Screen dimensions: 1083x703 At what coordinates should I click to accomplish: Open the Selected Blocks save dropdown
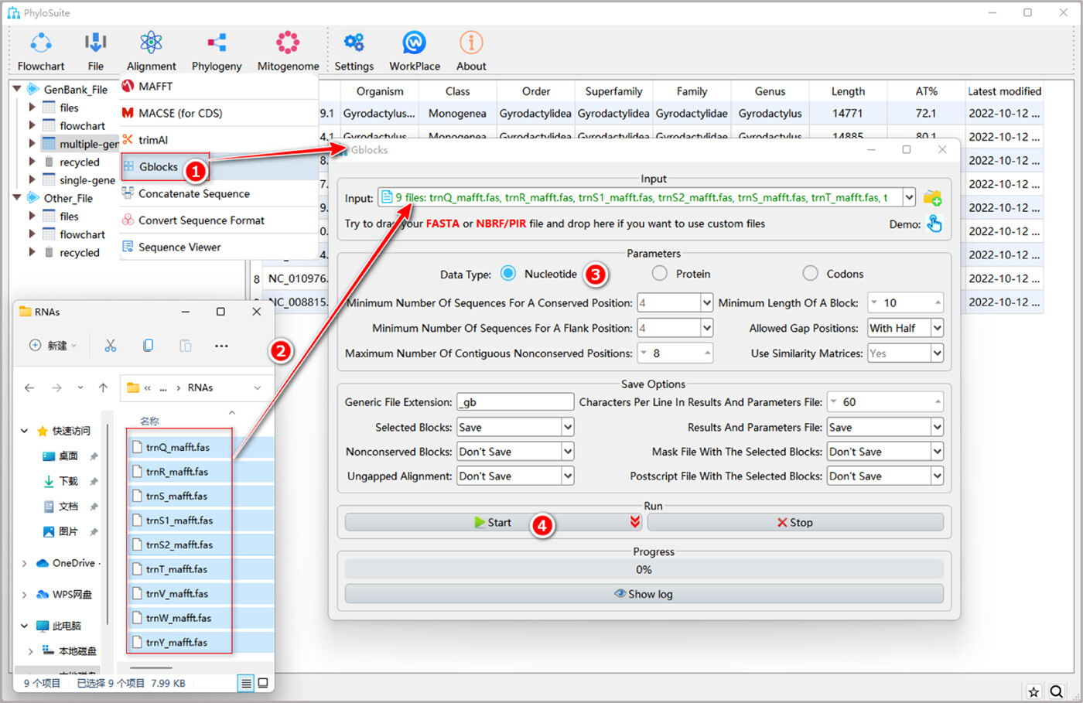pyautogui.click(x=567, y=427)
